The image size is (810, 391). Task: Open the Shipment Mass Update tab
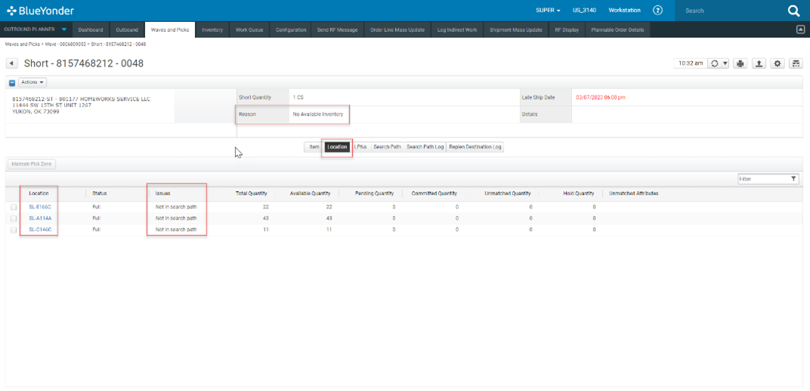[515, 30]
